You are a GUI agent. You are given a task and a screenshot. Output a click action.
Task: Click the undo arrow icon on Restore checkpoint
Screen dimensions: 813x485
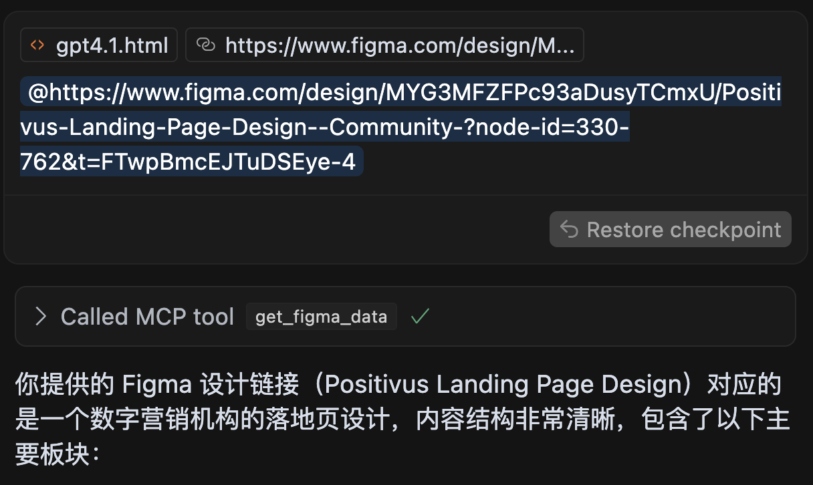point(569,230)
